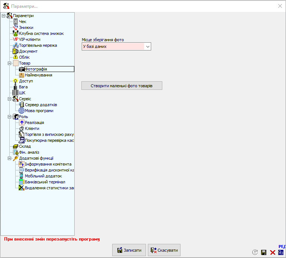Click the floppy disk save icon
Screen dimensions: 286x258
(264, 252)
